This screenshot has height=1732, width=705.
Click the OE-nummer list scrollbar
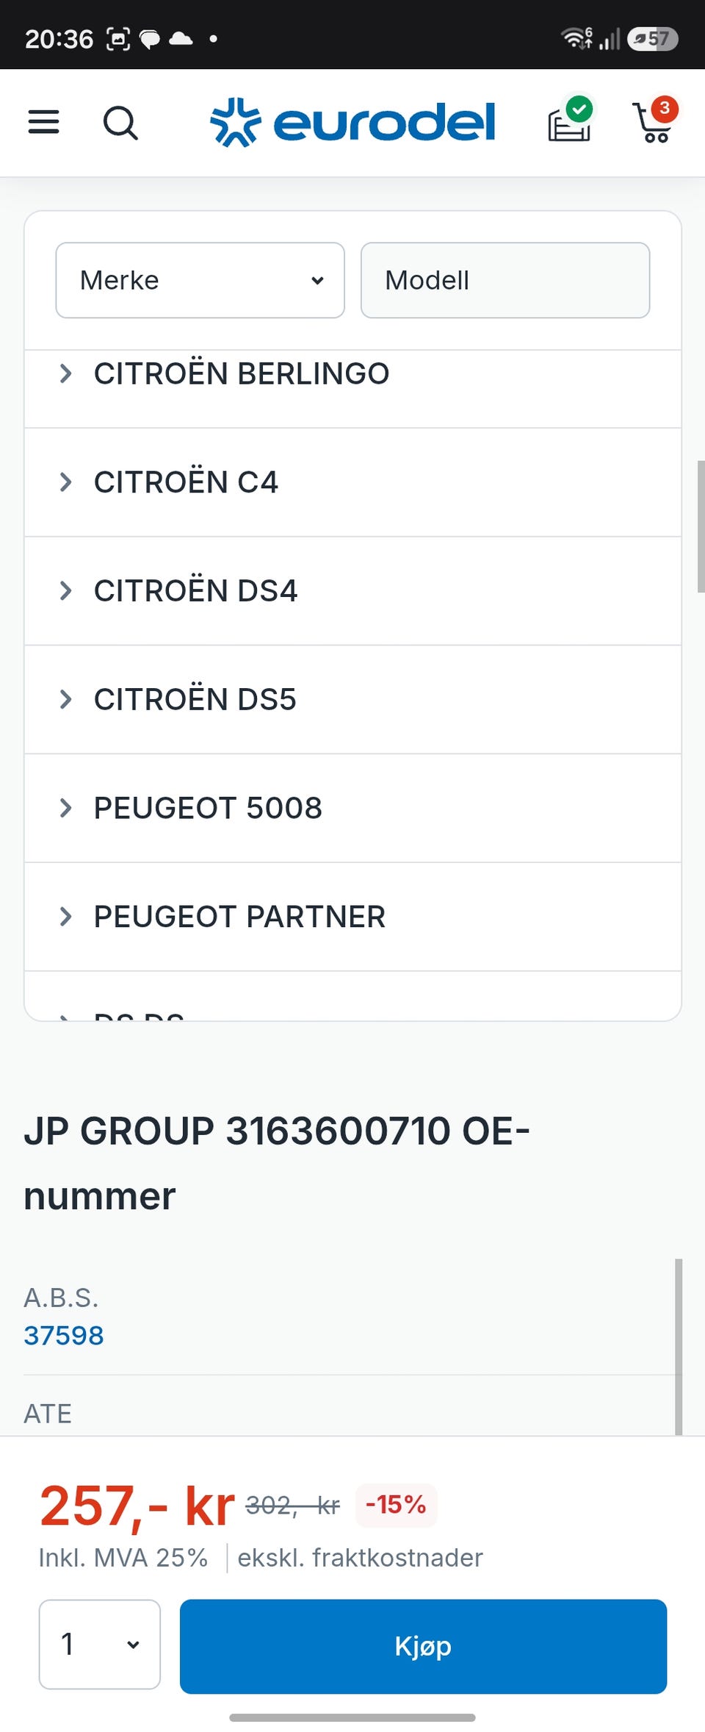[x=679, y=1347]
